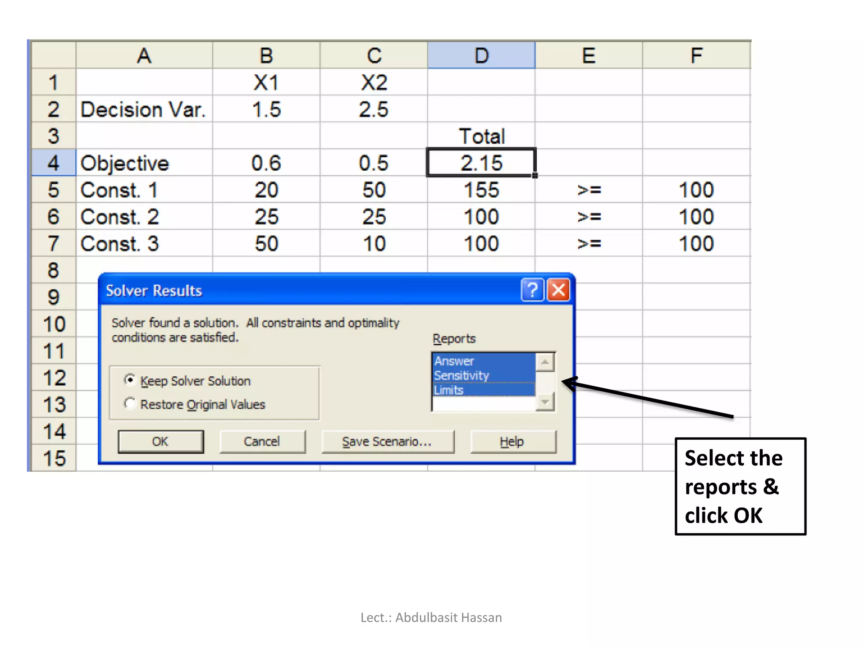Click the Objective label cell
Viewport: 863px width, 647px height.
click(x=144, y=163)
